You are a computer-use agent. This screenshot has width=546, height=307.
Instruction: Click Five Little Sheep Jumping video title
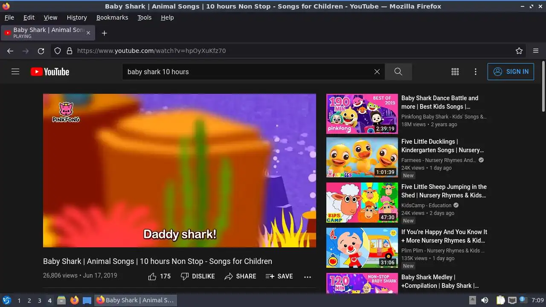[x=444, y=191]
